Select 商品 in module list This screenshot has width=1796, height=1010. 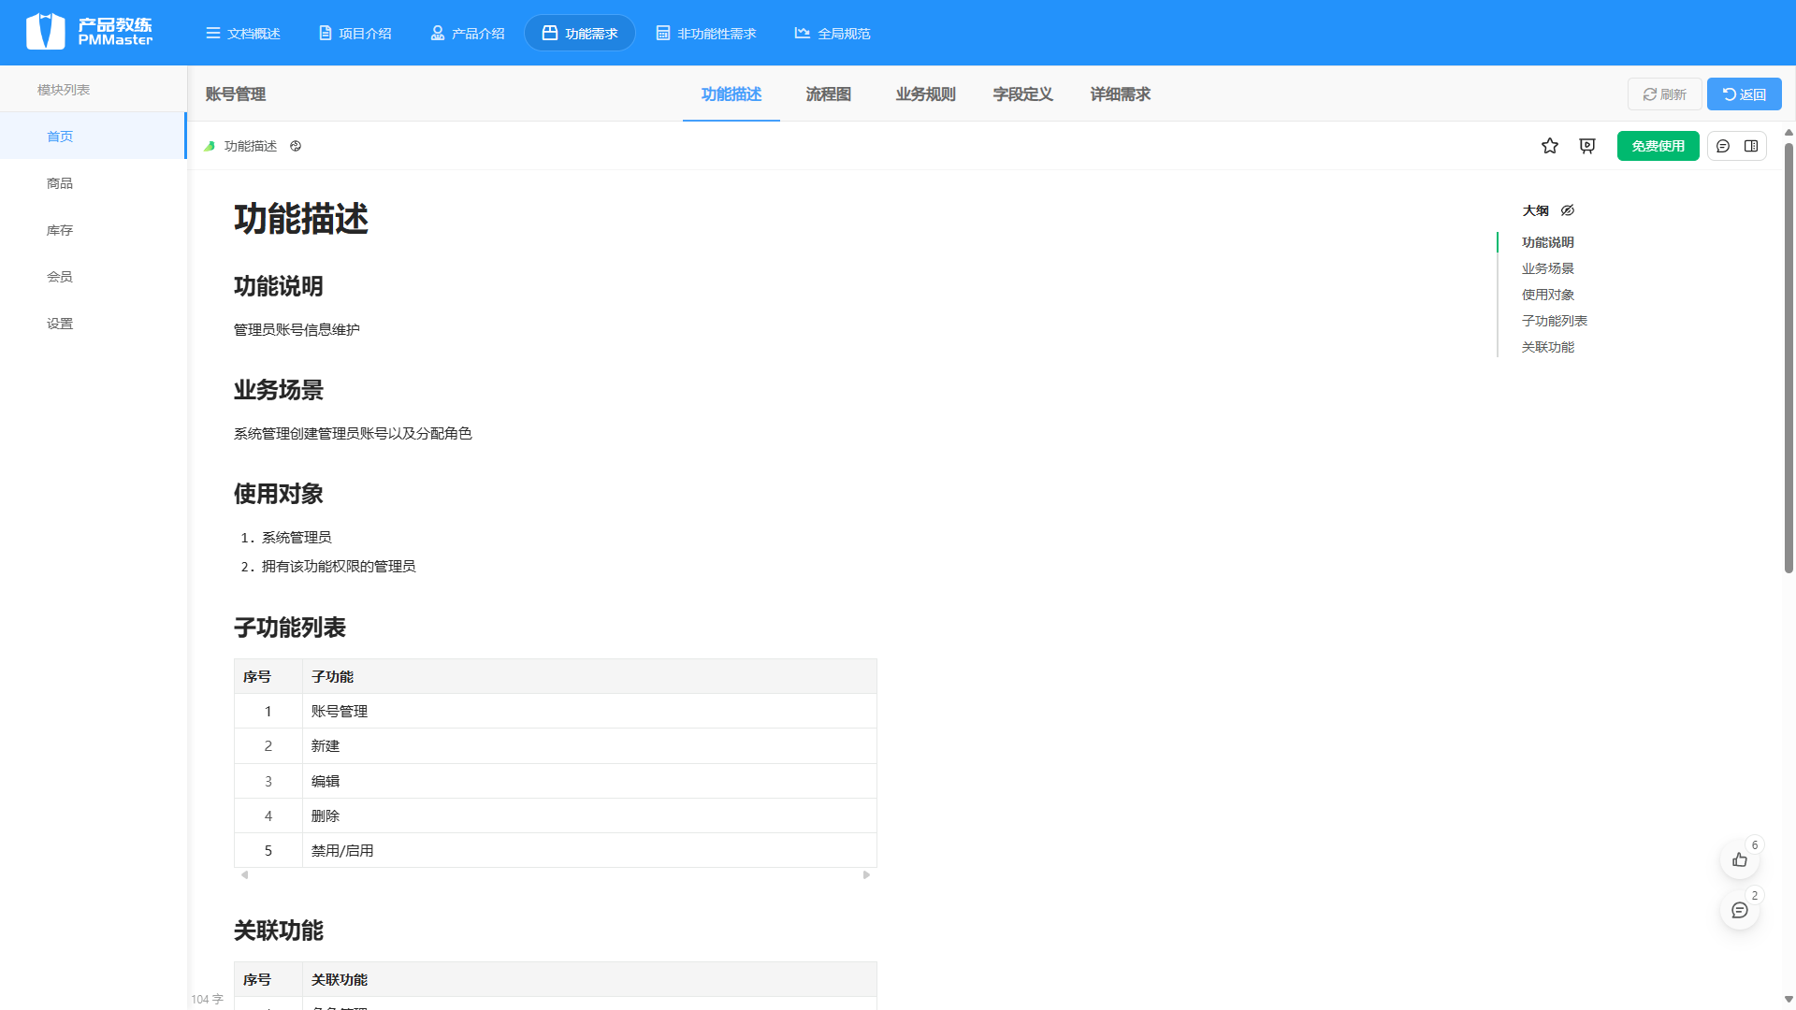[x=93, y=183]
